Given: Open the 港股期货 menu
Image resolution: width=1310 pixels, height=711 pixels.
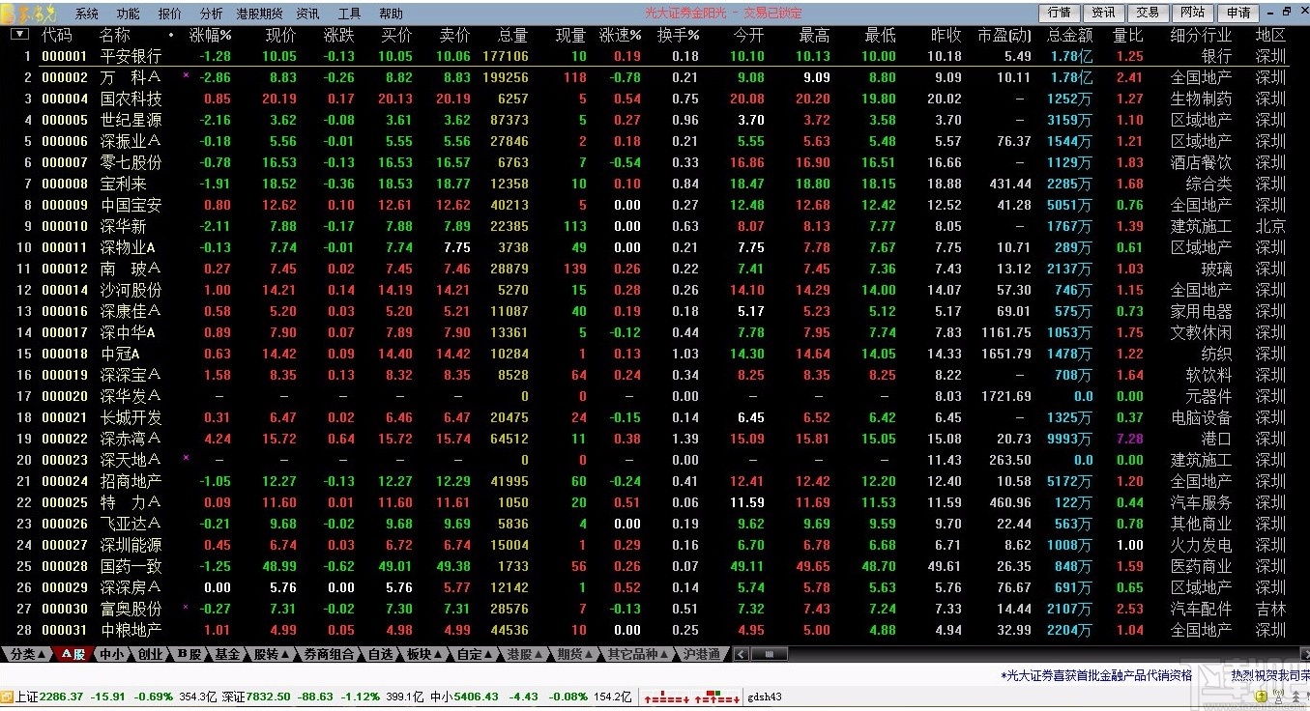Looking at the screenshot, I should tap(260, 14).
